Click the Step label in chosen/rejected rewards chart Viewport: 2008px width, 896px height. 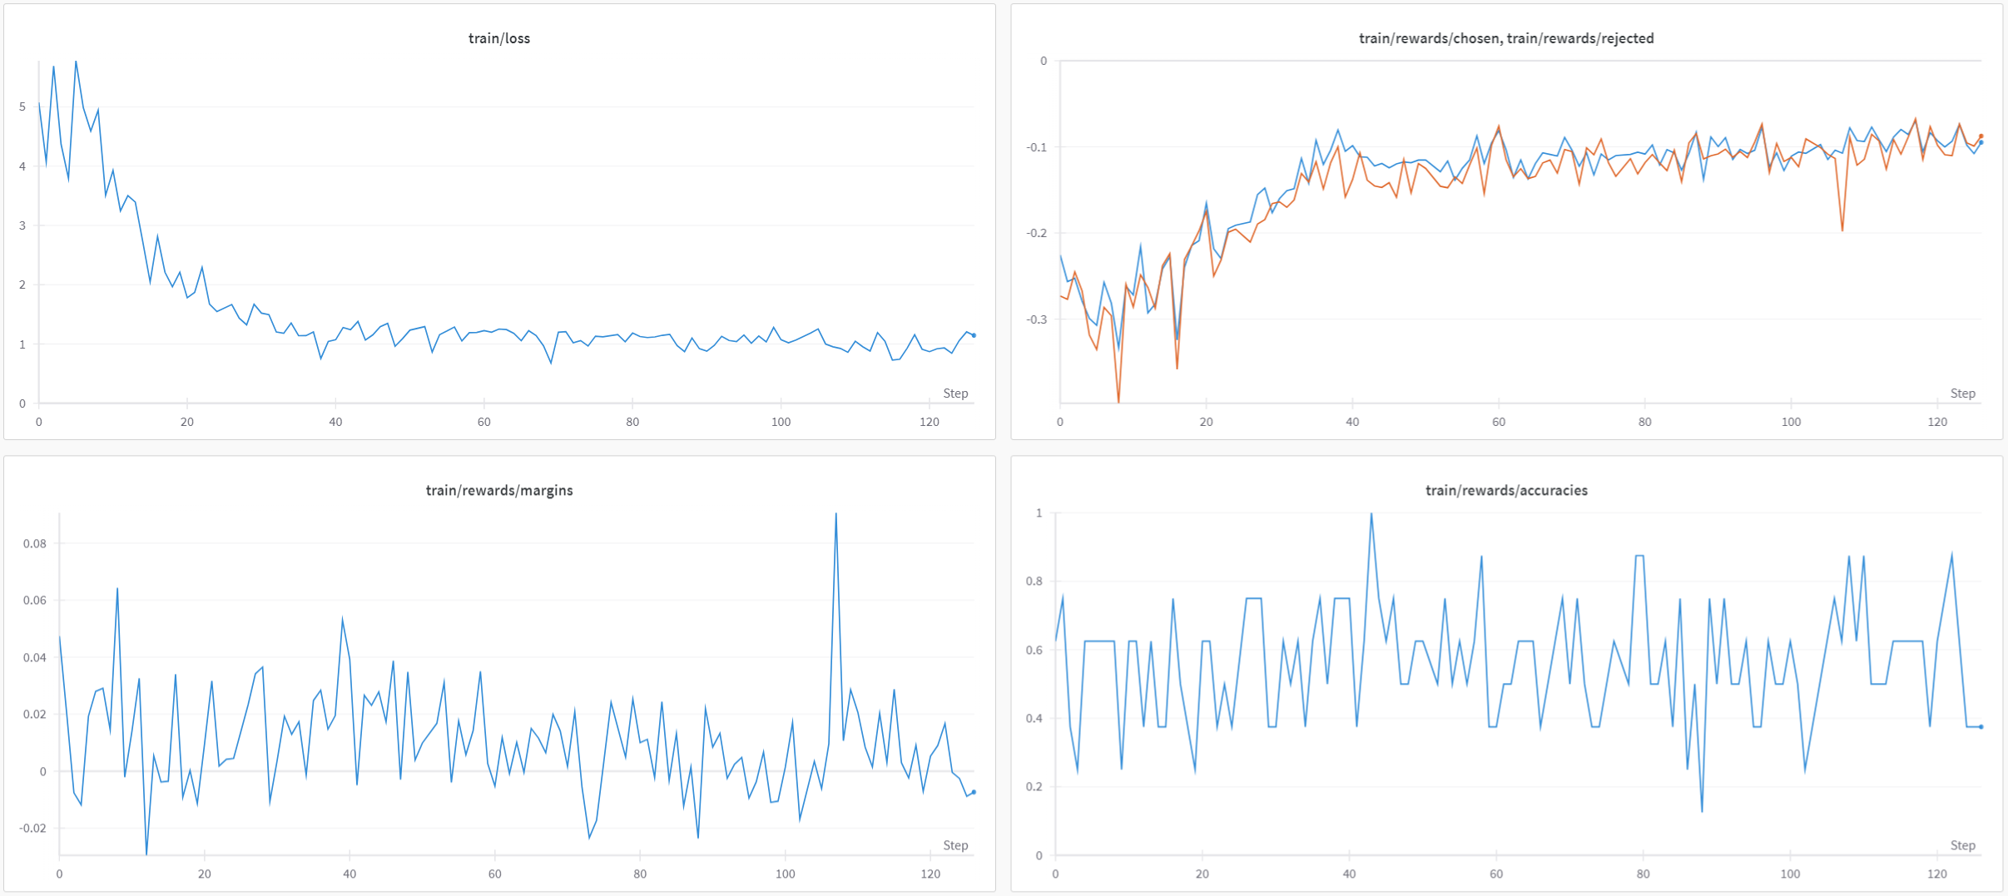[x=1962, y=394]
